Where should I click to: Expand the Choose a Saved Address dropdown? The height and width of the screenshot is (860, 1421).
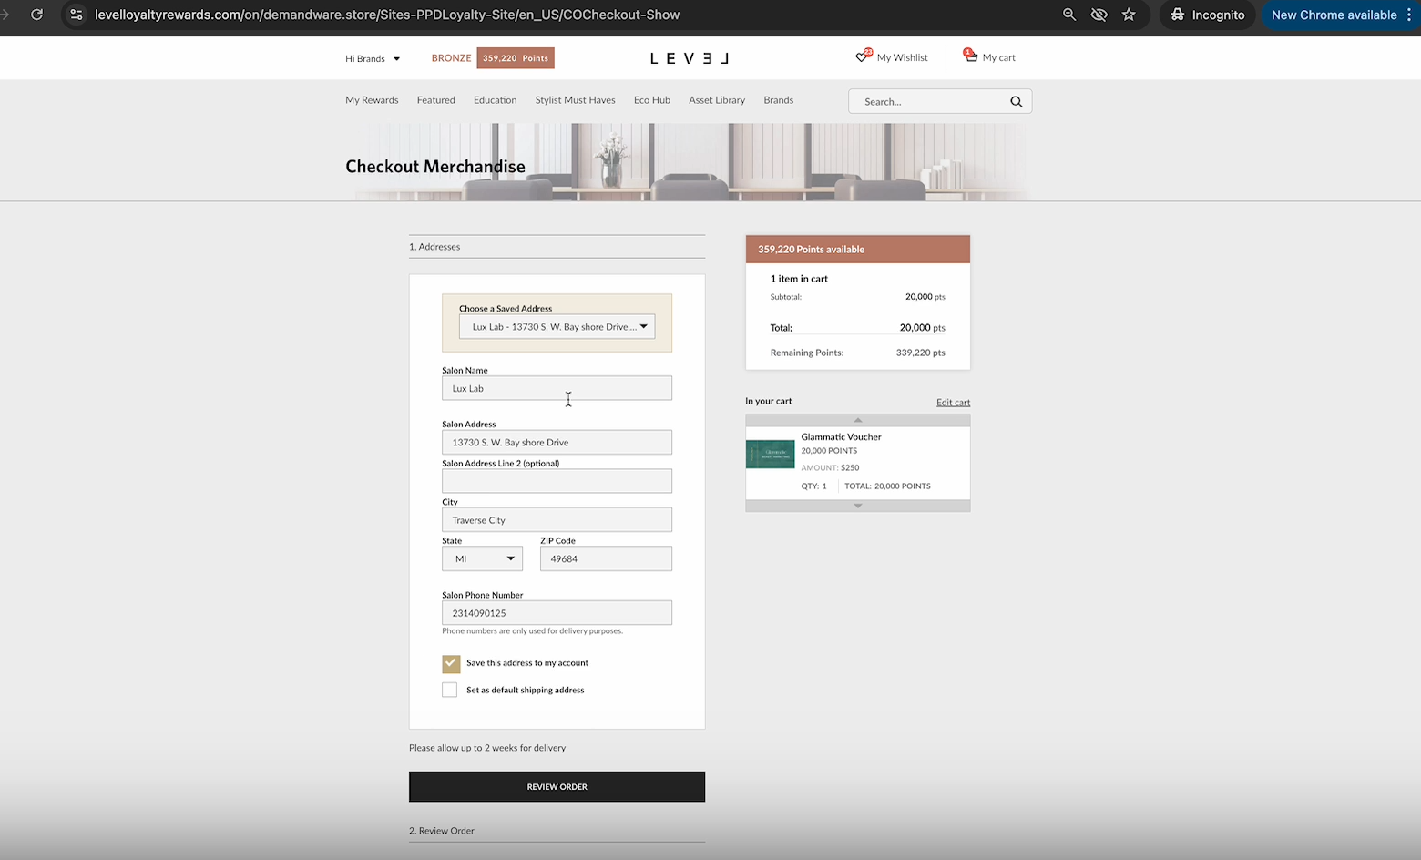(557, 327)
